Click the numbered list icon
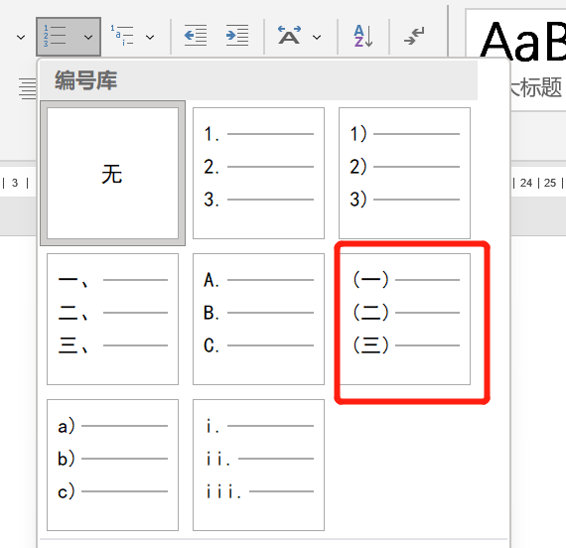 click(x=55, y=36)
